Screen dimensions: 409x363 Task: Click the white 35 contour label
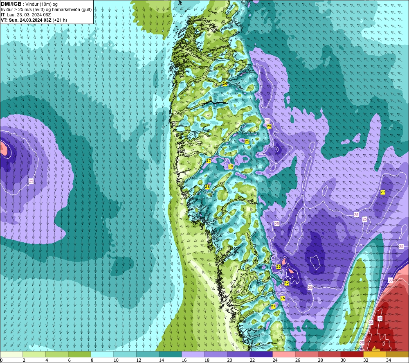pyautogui.click(x=371, y=322)
